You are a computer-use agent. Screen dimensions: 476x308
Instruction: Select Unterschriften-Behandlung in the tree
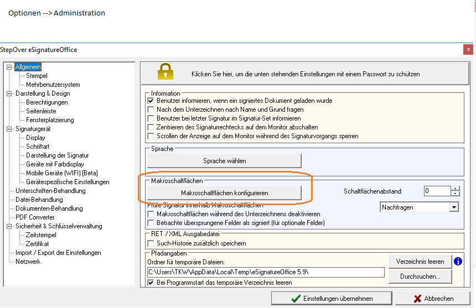(50, 191)
